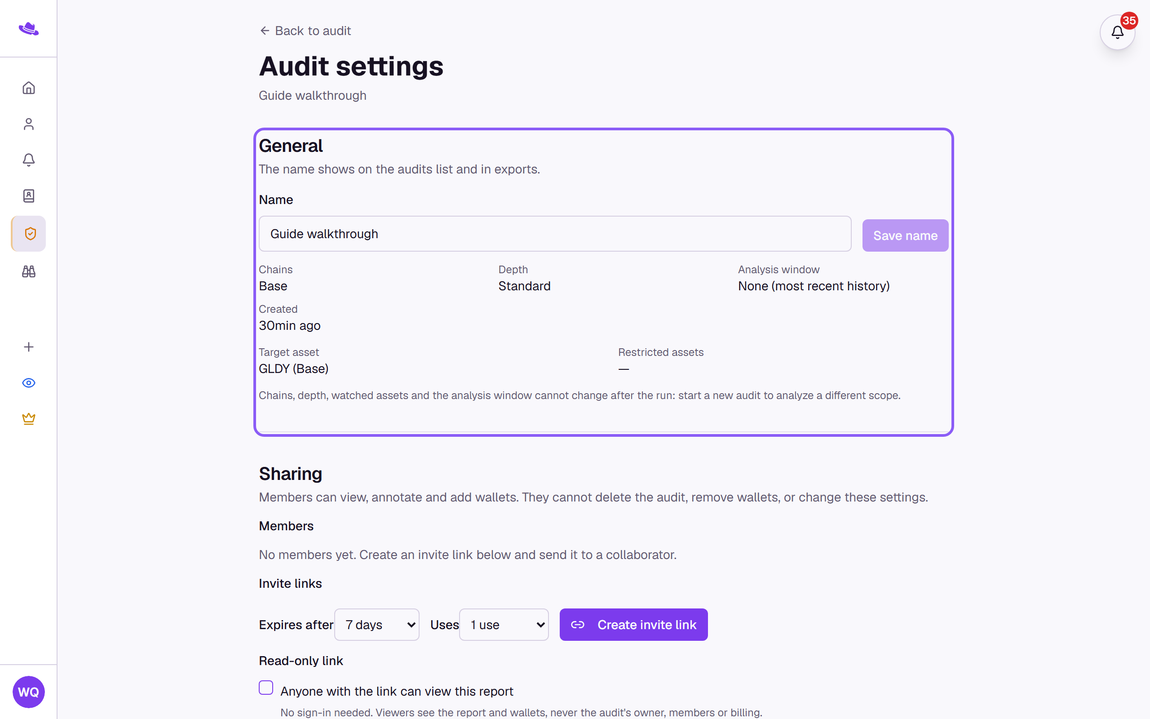This screenshot has height=719, width=1150.
Task: Click the 'Base' chains value
Action: coord(273,286)
